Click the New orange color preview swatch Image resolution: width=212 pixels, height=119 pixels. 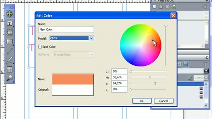73,79
